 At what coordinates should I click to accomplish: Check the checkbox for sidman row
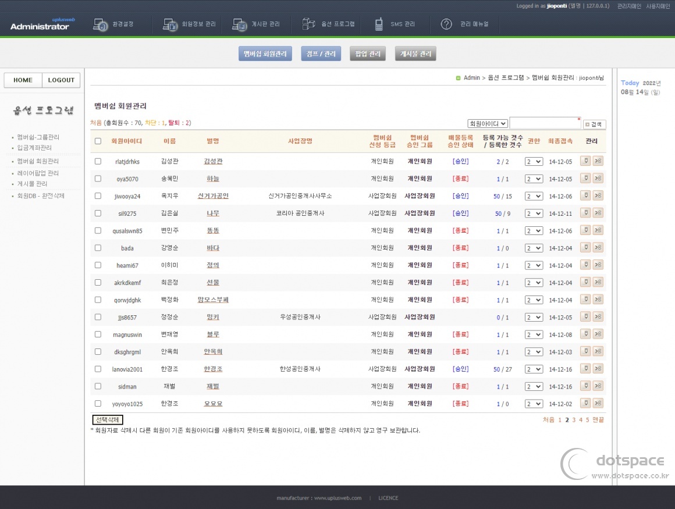(98, 386)
